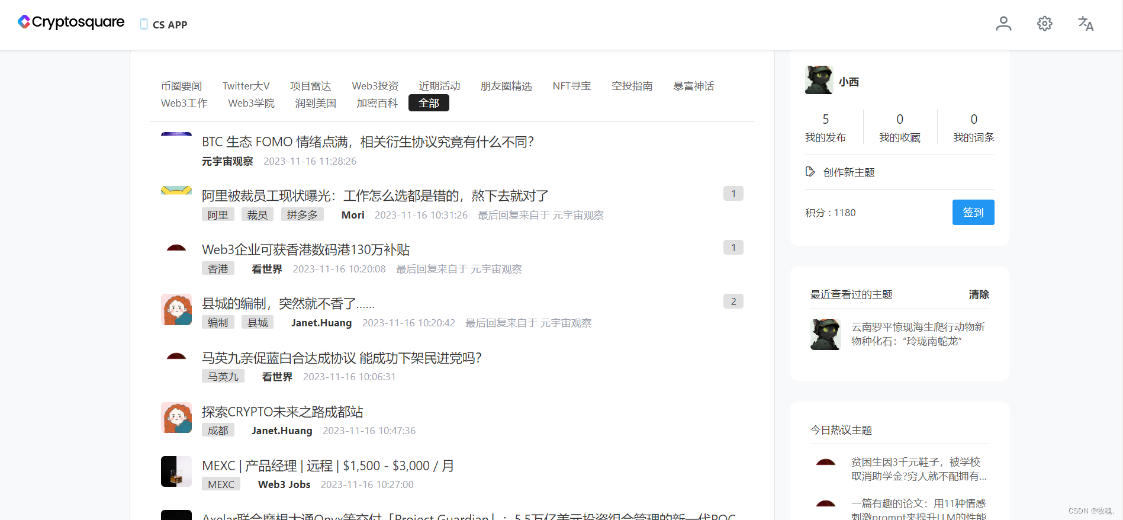Click 清除 to clear recently viewed

click(x=979, y=294)
